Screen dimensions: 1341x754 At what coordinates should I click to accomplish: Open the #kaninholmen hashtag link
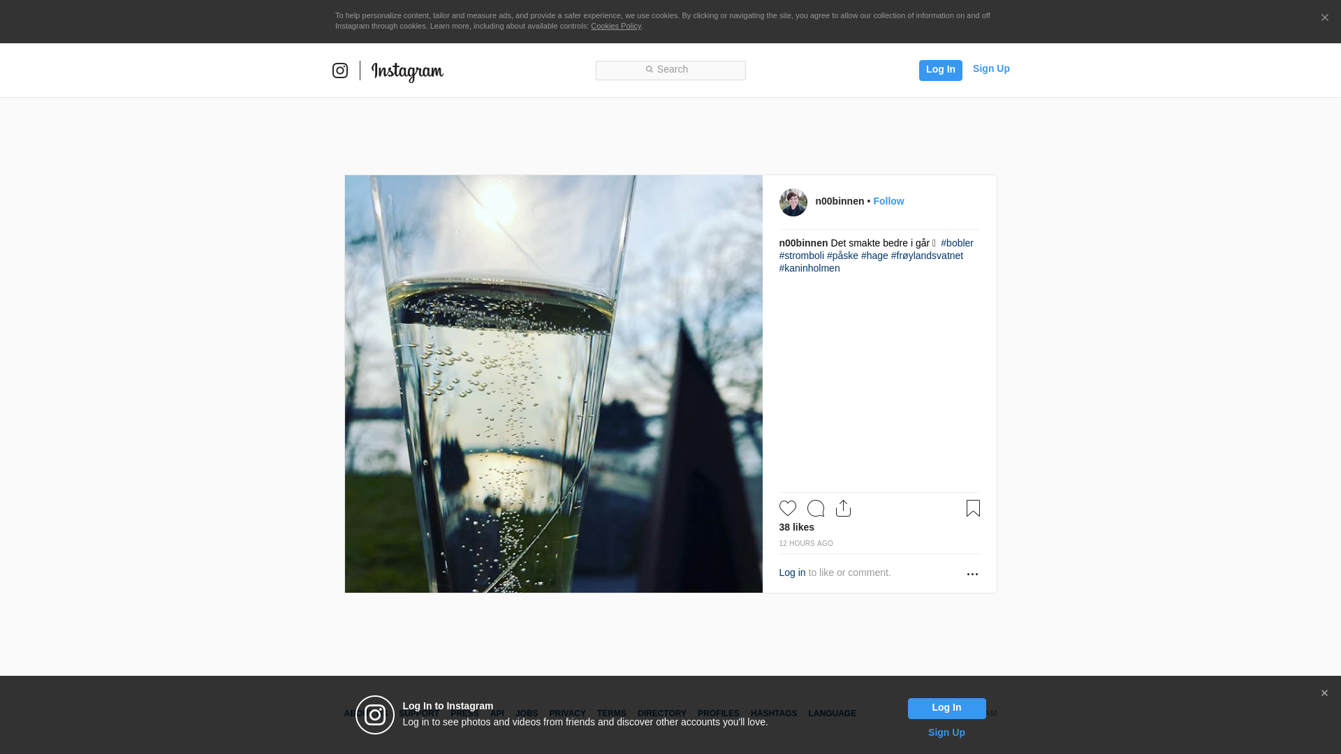809,268
